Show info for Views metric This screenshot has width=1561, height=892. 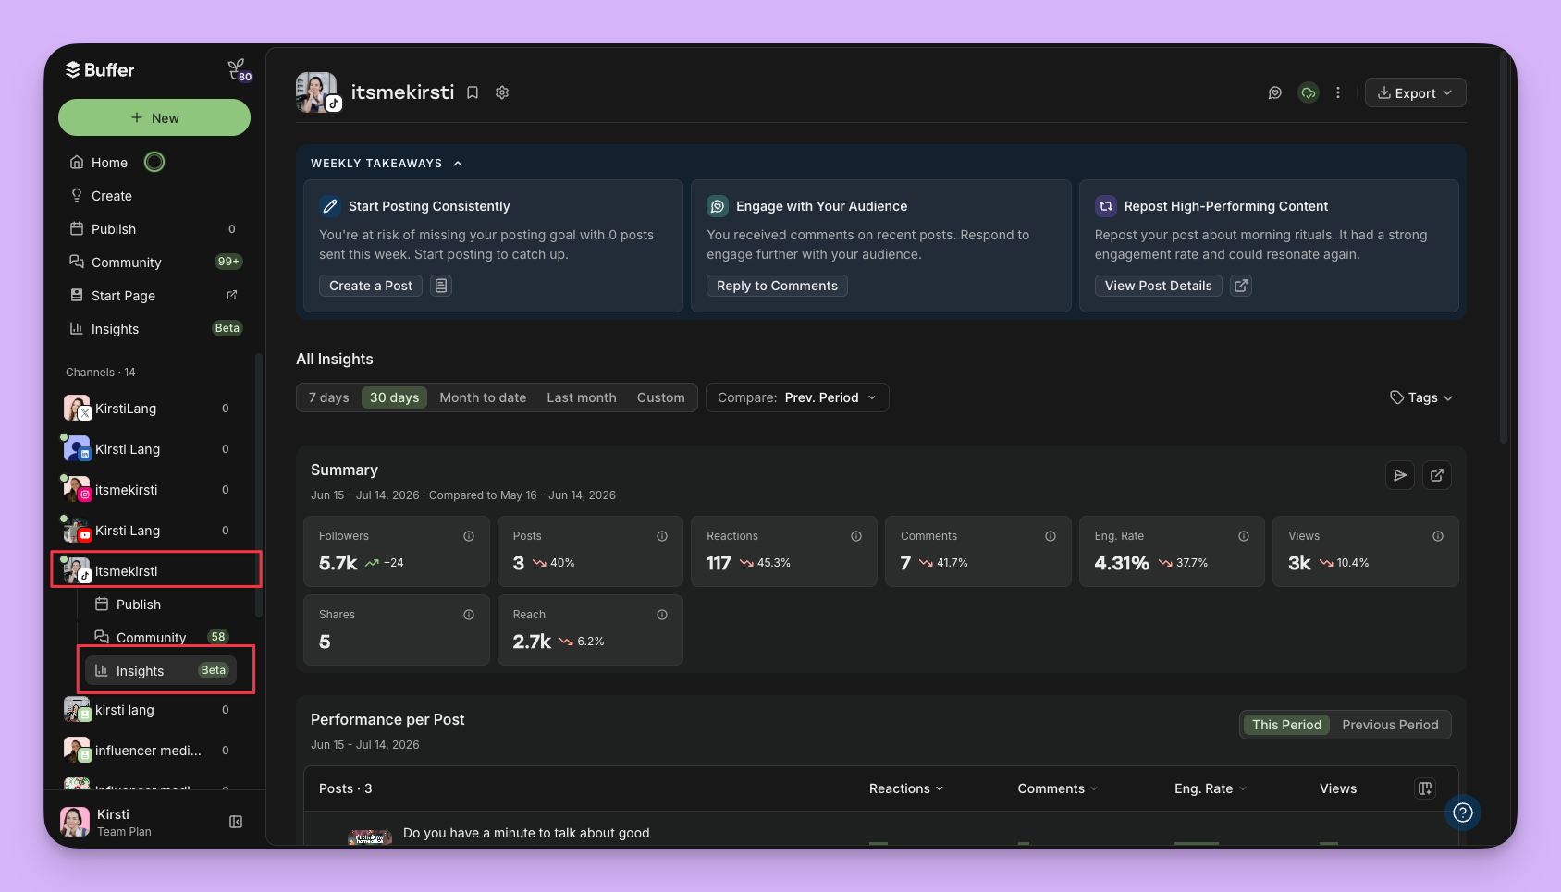click(1438, 536)
